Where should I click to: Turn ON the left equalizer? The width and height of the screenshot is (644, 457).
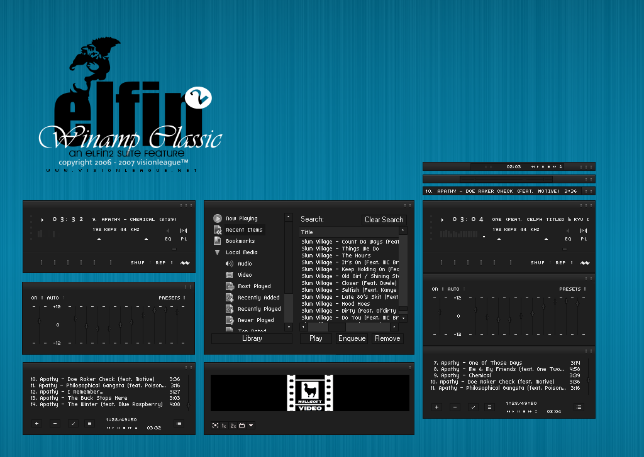[x=34, y=298]
